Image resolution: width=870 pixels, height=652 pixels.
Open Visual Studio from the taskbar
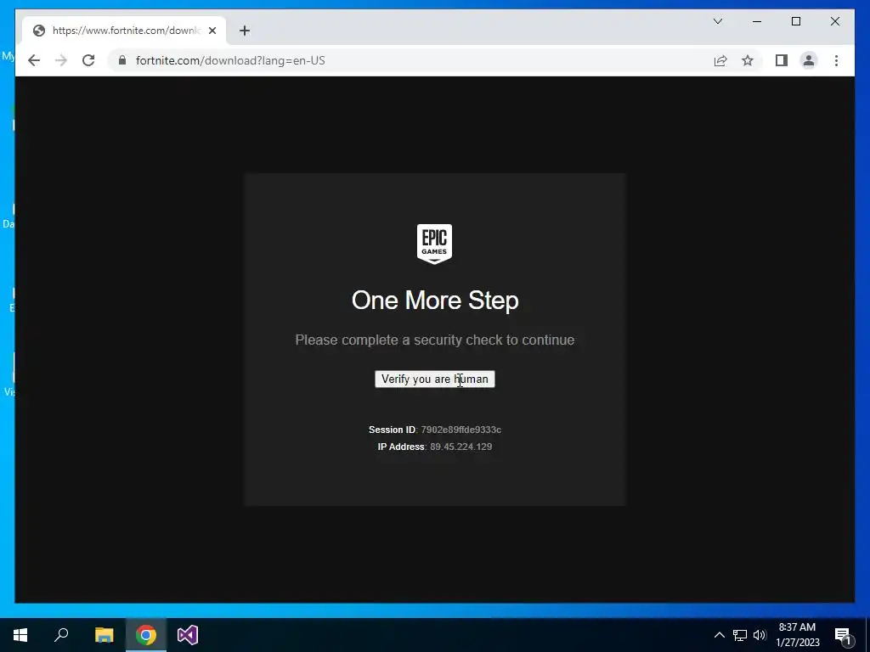188,635
